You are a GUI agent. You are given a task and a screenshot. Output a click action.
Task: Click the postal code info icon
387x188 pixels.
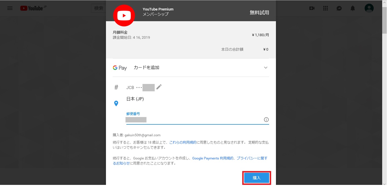(266, 120)
